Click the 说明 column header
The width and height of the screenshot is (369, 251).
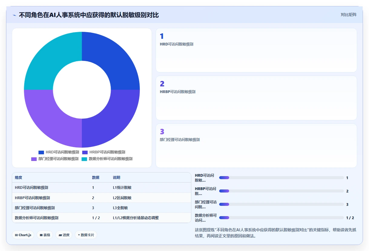pos(117,178)
